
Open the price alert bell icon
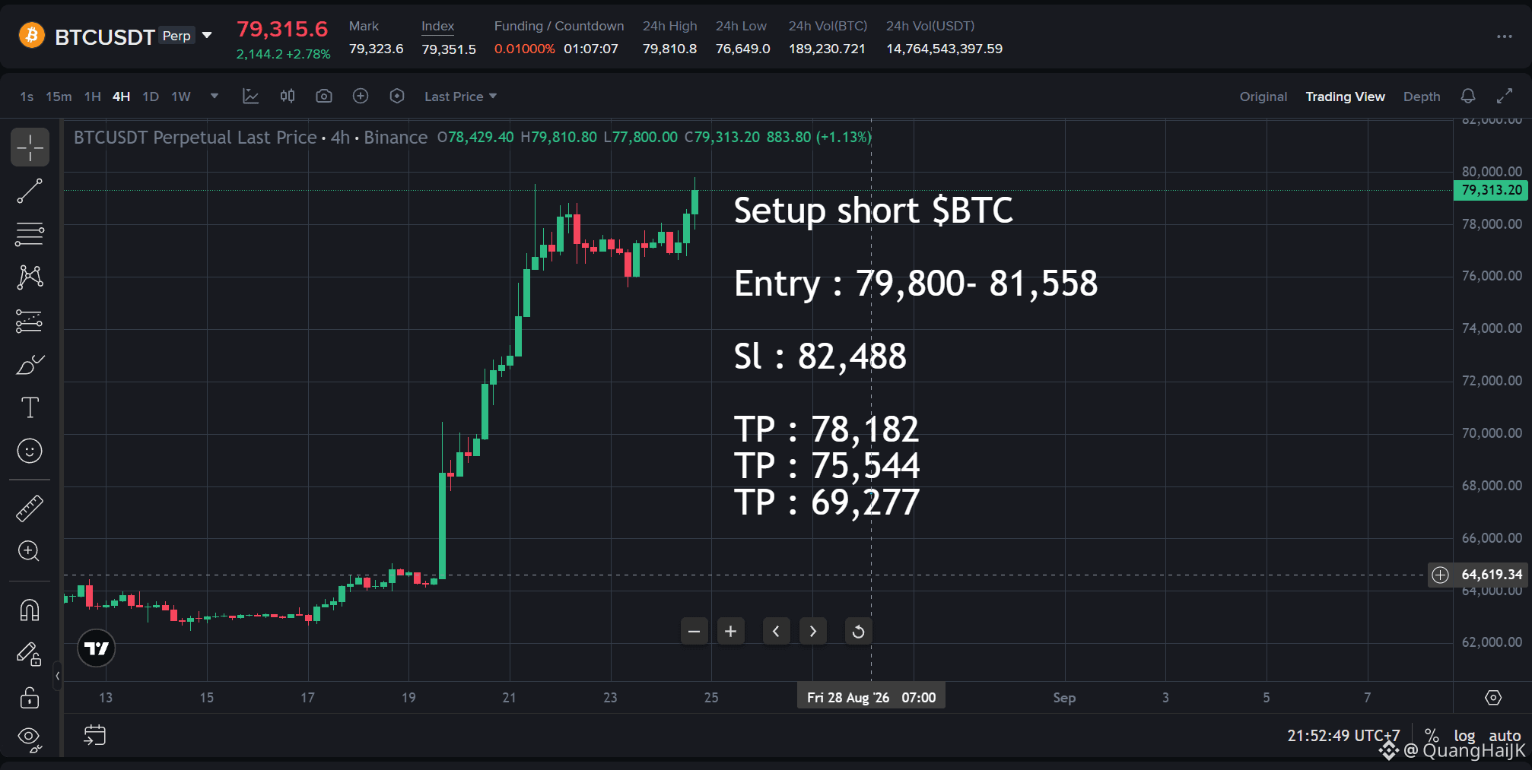(x=1468, y=96)
